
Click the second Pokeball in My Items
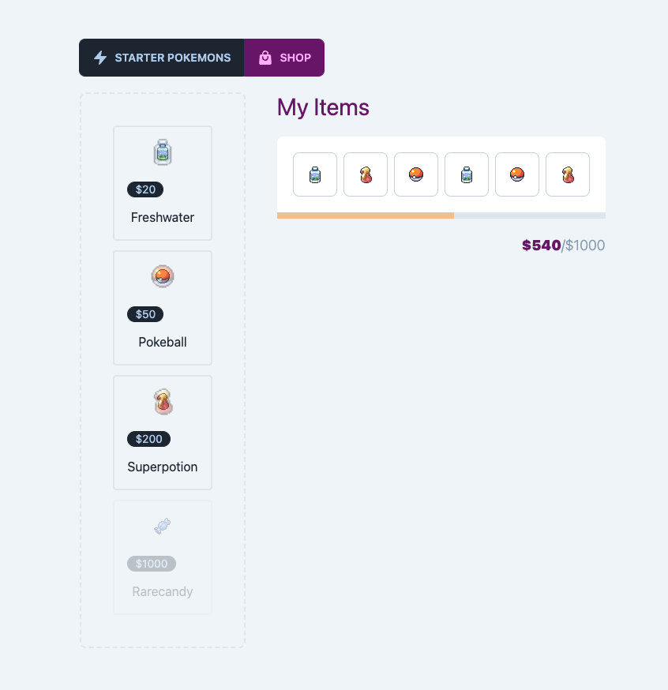(x=516, y=174)
